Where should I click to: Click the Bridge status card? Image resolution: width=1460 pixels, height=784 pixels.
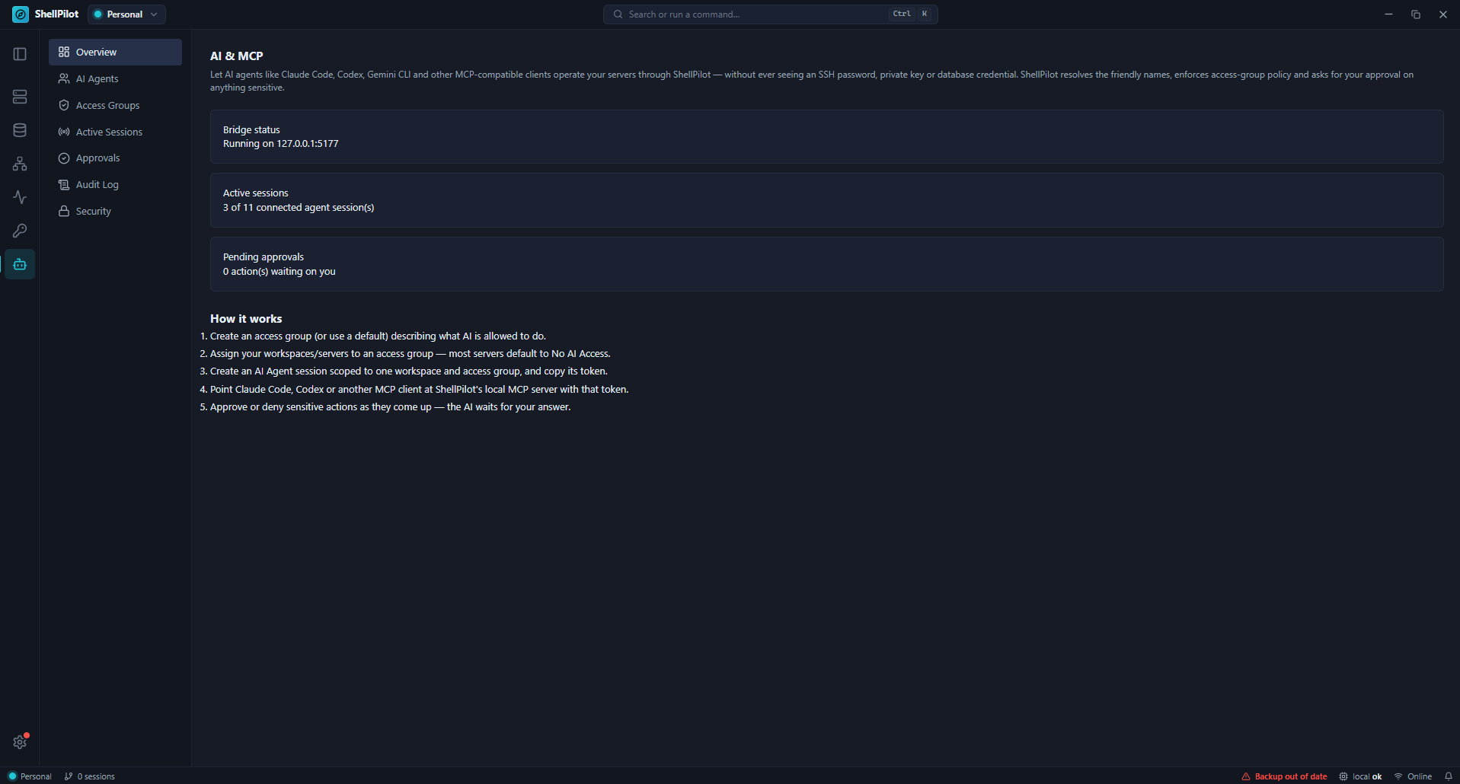pyautogui.click(x=826, y=136)
